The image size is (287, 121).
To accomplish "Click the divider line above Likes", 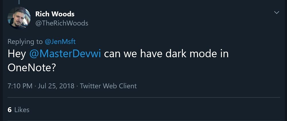I will click(143, 98).
